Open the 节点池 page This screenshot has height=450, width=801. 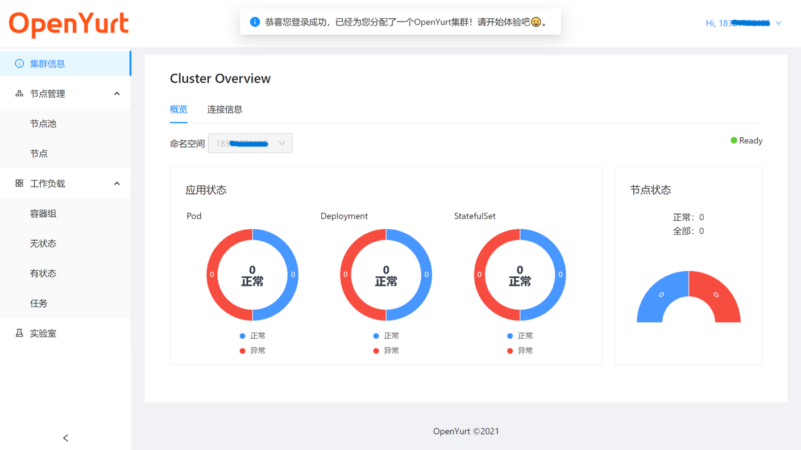65,124
